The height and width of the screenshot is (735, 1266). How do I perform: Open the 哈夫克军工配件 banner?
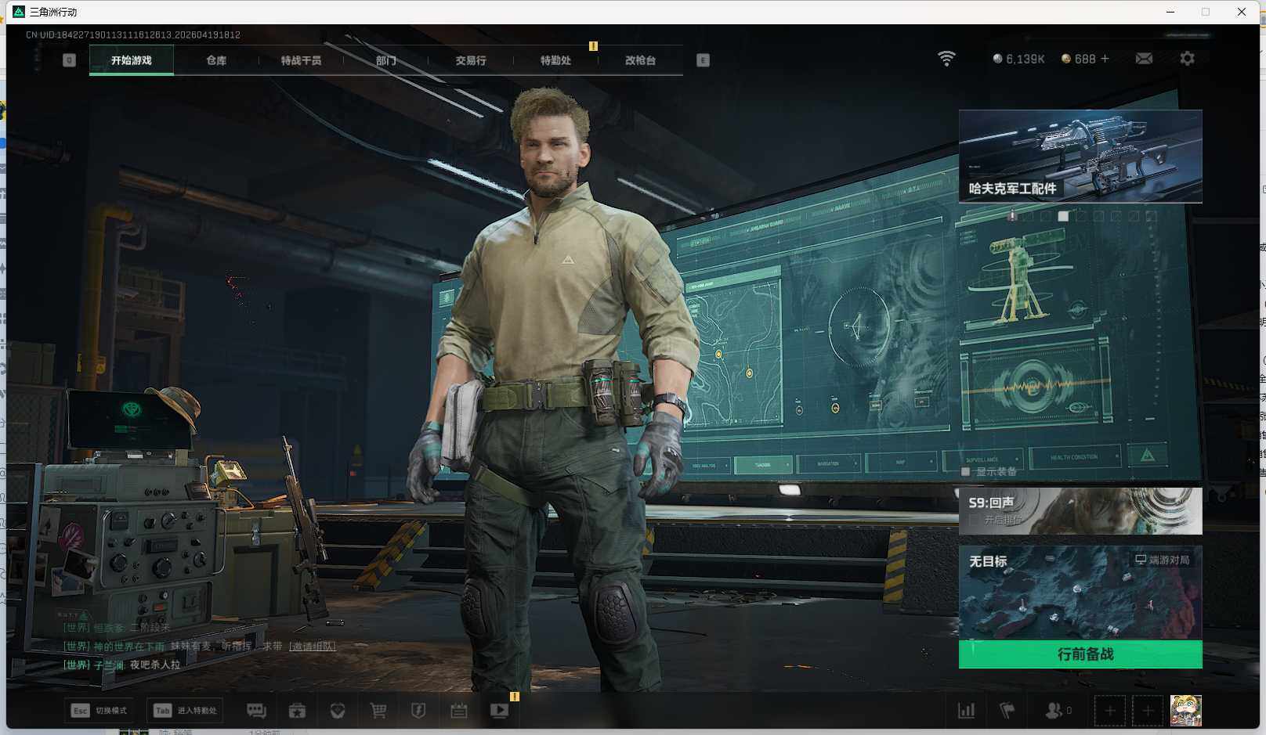click(x=1080, y=157)
